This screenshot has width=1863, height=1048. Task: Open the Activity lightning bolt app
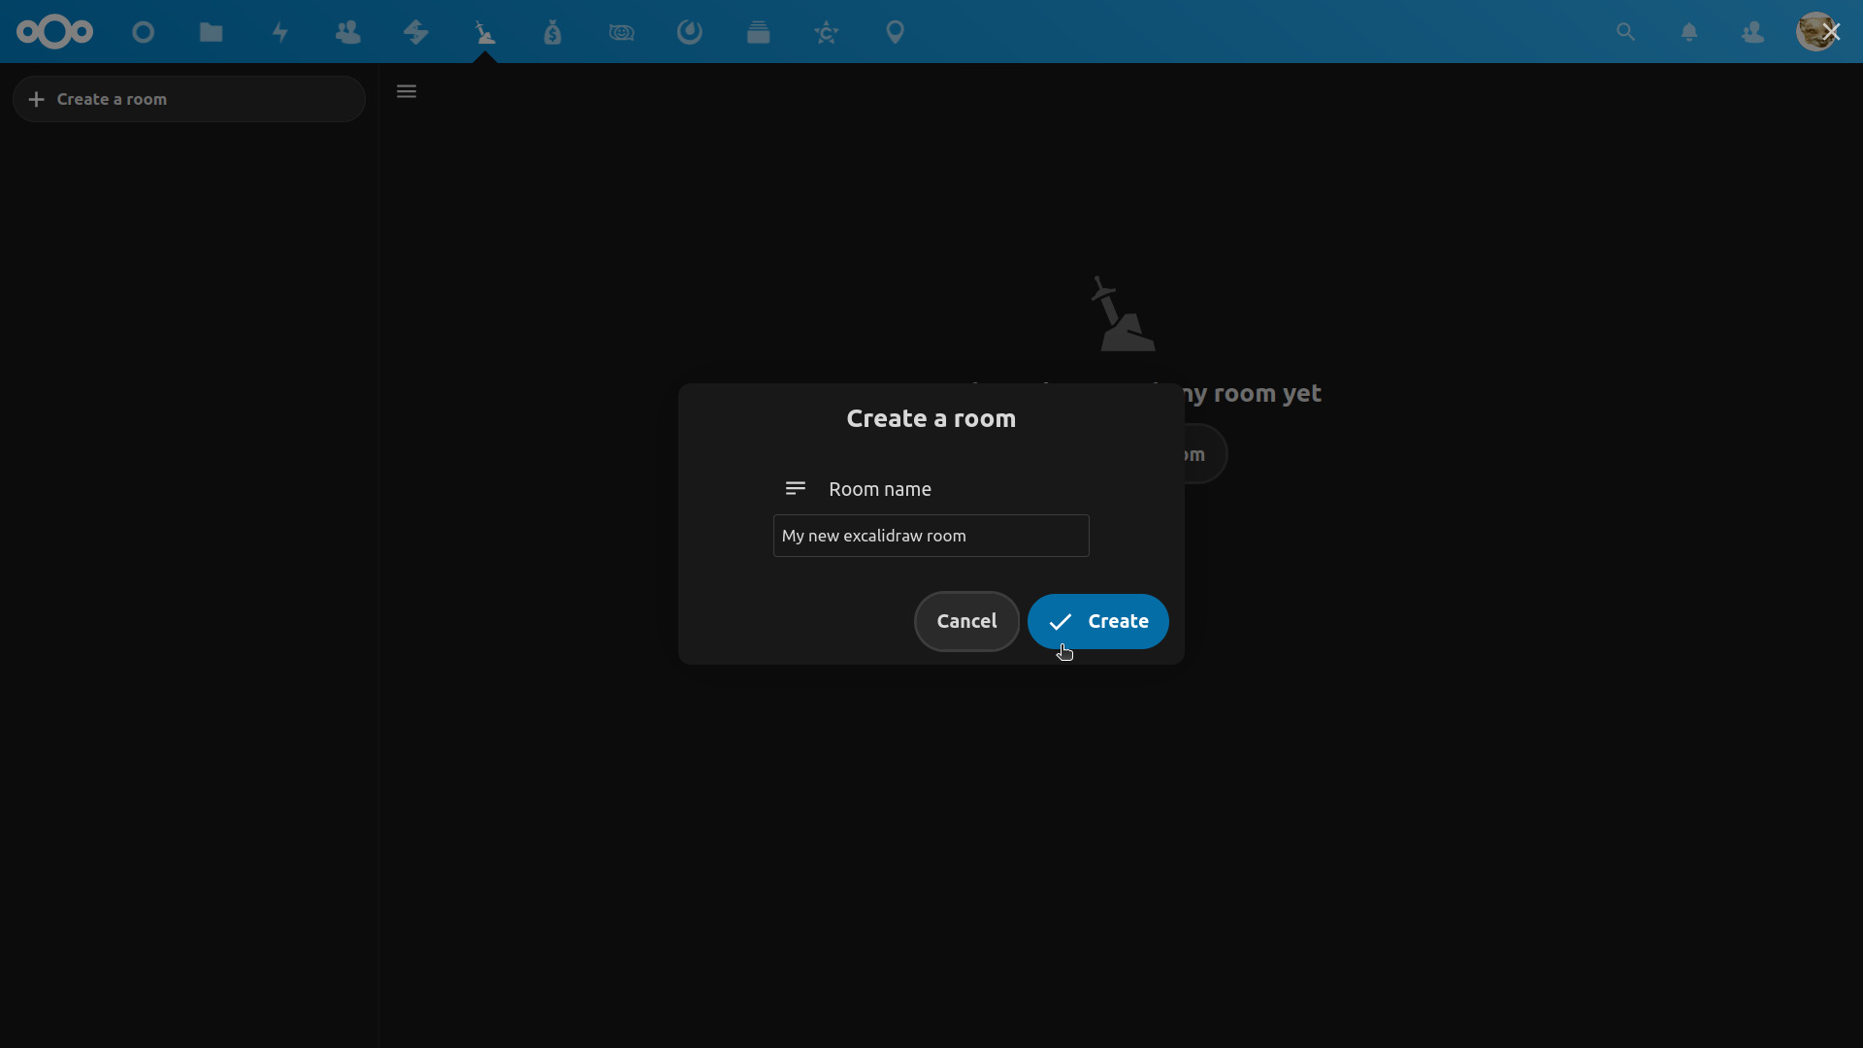(x=280, y=32)
